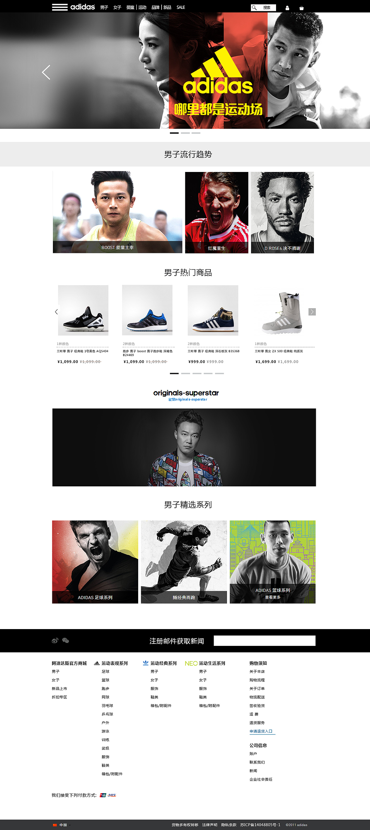The height and width of the screenshot is (830, 370).
Task: Open the 女子 navigation menu
Action: pos(117,8)
